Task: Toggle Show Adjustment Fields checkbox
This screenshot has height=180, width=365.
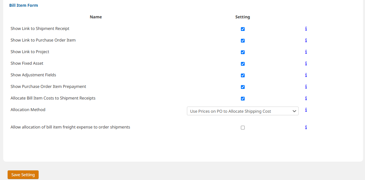Action: pyautogui.click(x=242, y=75)
